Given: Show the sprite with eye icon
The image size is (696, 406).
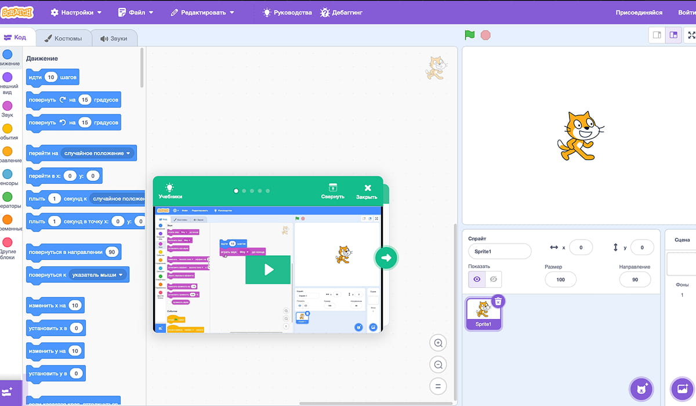Looking at the screenshot, I should click(477, 280).
